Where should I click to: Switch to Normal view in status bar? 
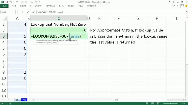click(147, 104)
